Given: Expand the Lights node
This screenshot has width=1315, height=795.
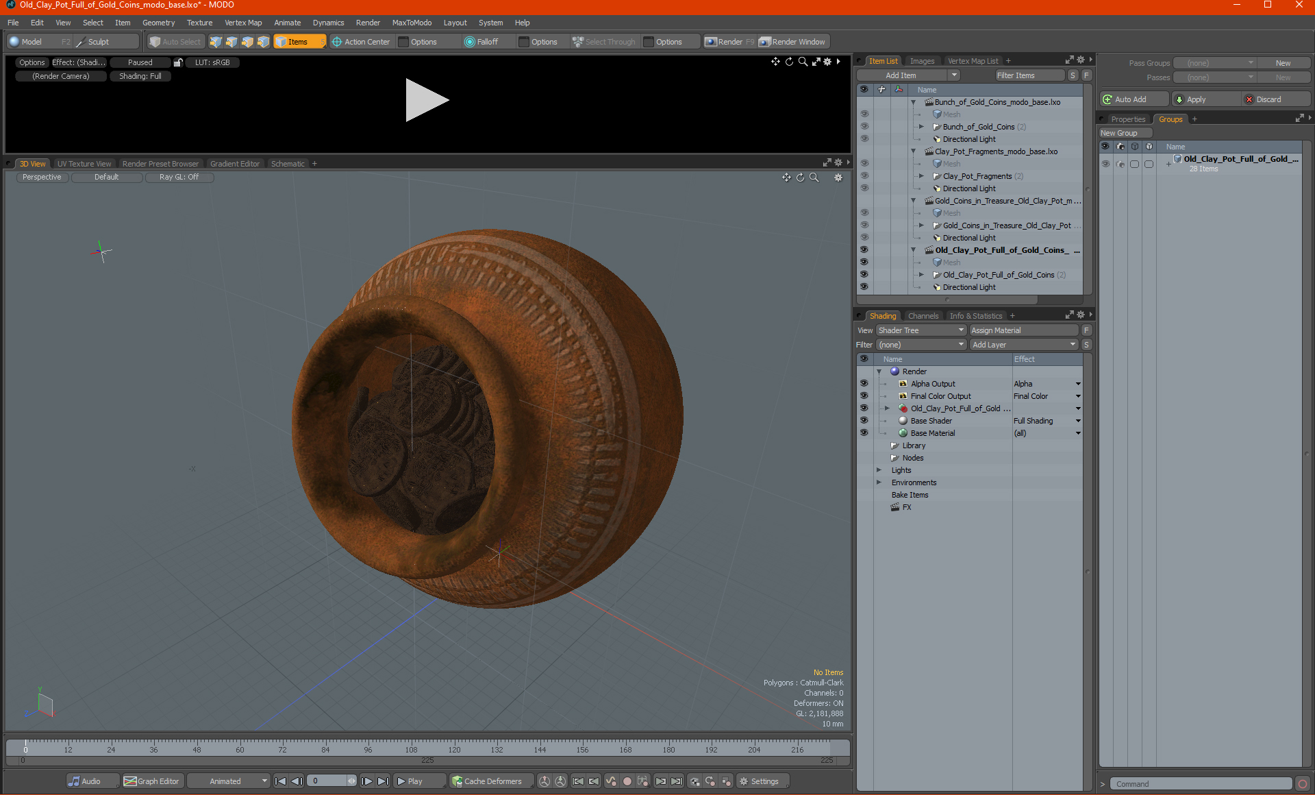Looking at the screenshot, I should [x=879, y=470].
